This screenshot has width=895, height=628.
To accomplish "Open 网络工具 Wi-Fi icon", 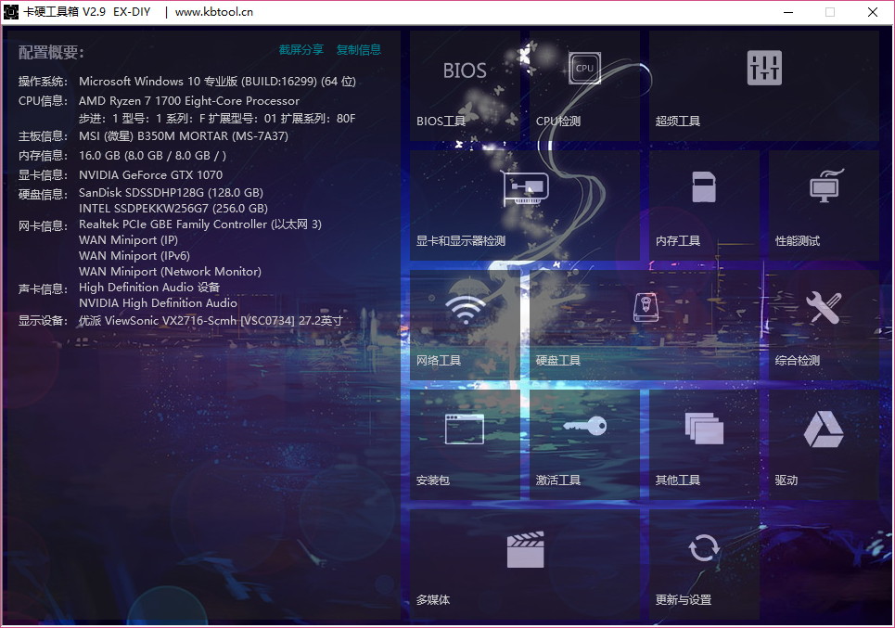I will pos(465,308).
